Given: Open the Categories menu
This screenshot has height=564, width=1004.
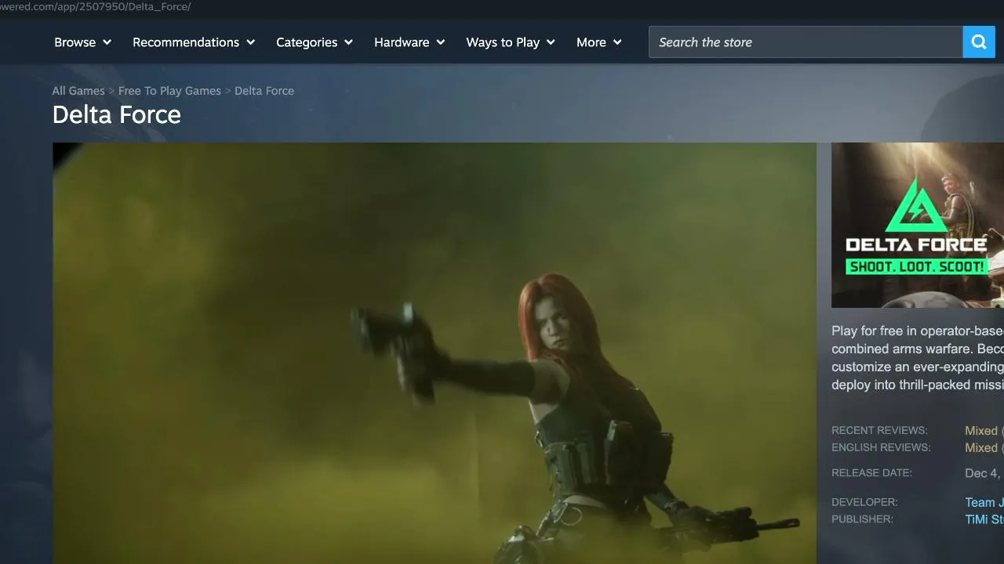Looking at the screenshot, I should [315, 42].
